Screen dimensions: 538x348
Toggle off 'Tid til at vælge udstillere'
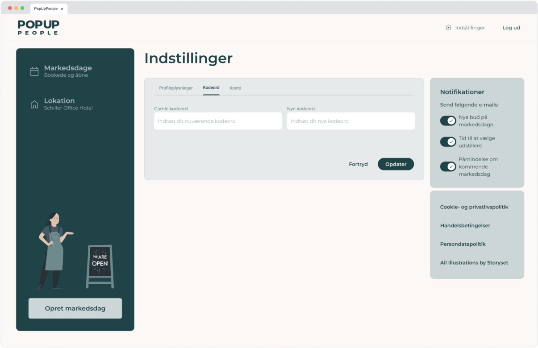click(x=448, y=141)
